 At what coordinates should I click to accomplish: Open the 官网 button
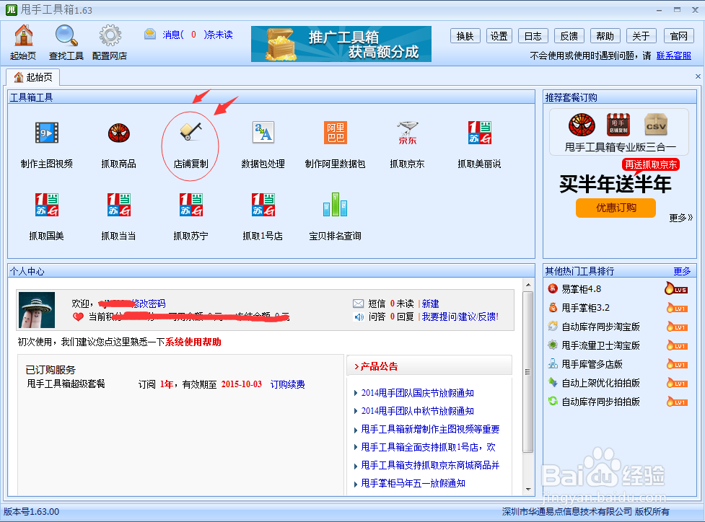pos(678,36)
